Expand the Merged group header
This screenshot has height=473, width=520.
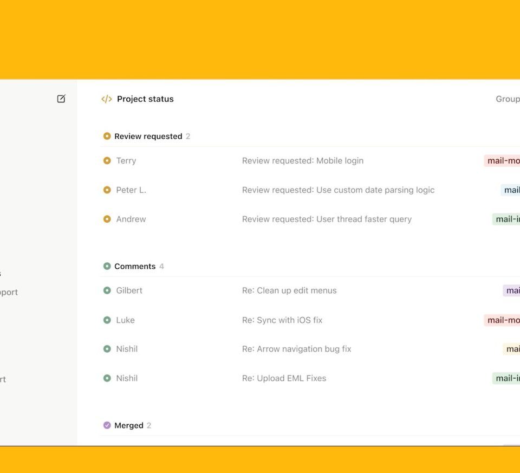click(128, 426)
